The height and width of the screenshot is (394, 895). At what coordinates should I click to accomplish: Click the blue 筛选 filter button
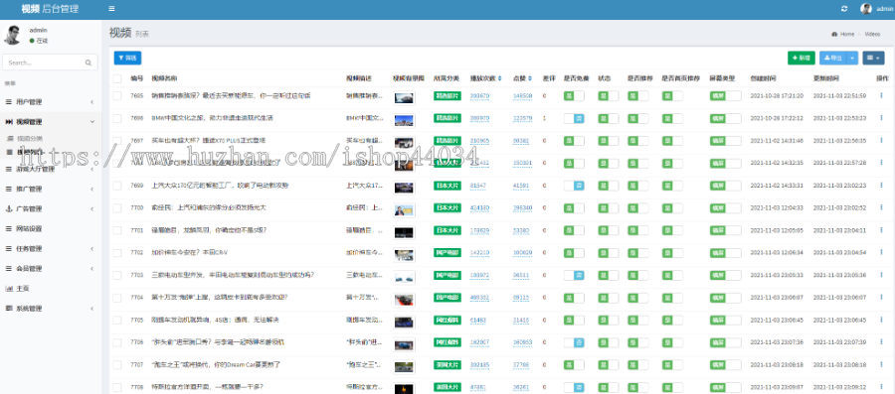[127, 59]
